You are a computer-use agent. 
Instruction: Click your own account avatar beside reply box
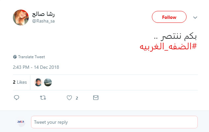click(21, 122)
